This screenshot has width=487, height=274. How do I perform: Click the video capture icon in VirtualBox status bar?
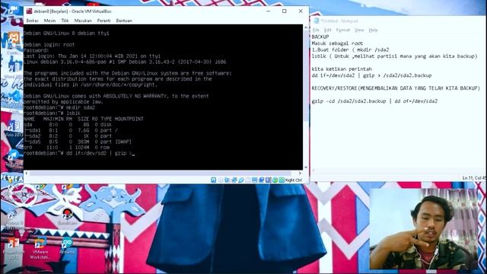tap(262, 180)
